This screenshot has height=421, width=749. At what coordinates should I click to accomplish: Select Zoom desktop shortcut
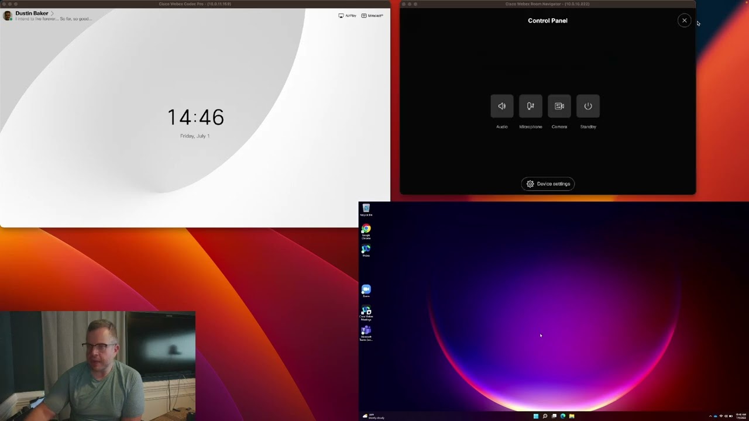tap(366, 291)
